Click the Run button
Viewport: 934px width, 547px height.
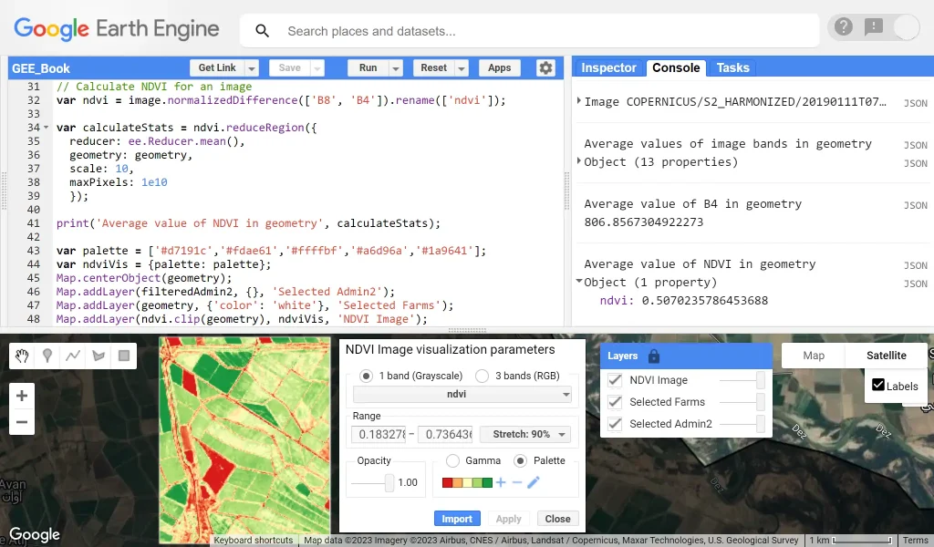(368, 67)
